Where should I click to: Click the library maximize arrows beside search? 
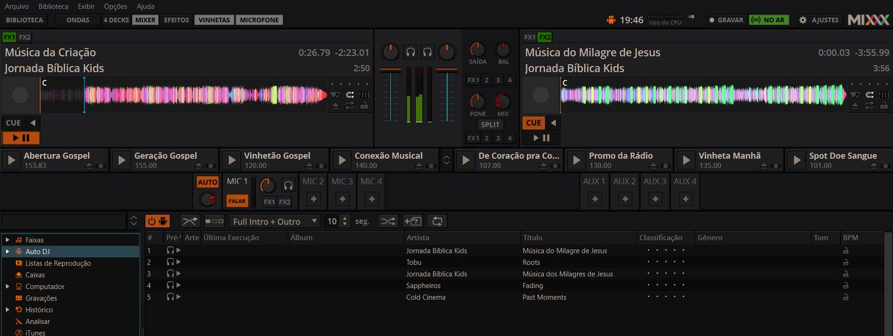click(x=133, y=221)
